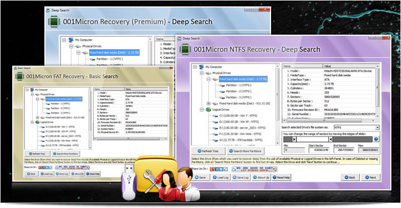The image size is (401, 208).
Task: Click the slider help icon in NTFS Recovery
Action: coord(376,139)
